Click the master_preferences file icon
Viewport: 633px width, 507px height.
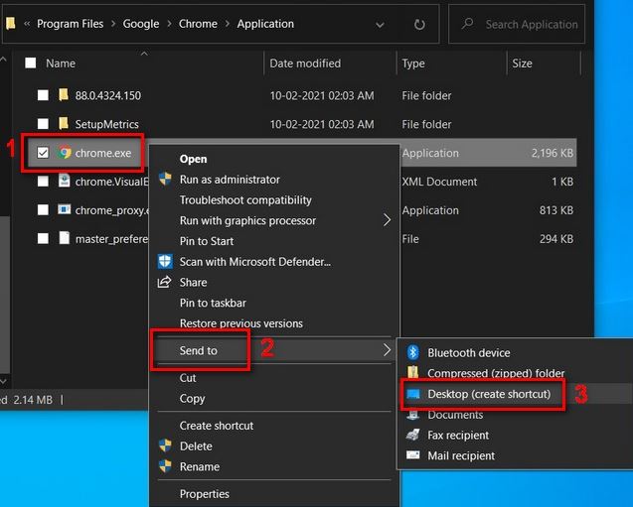point(65,238)
